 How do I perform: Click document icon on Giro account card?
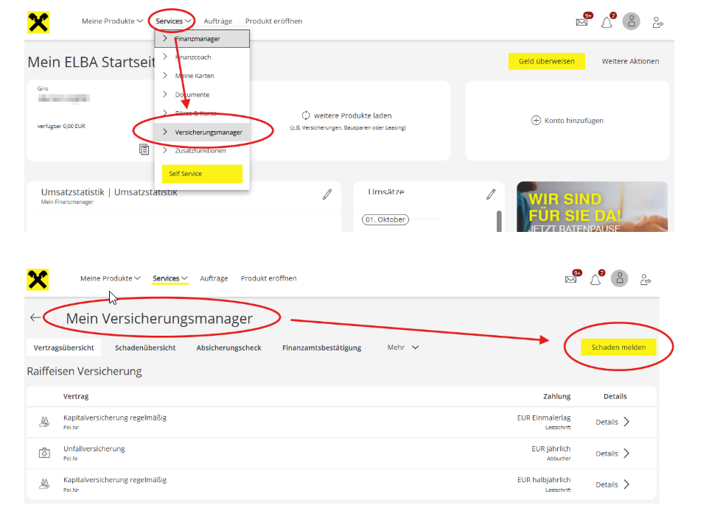click(x=144, y=149)
